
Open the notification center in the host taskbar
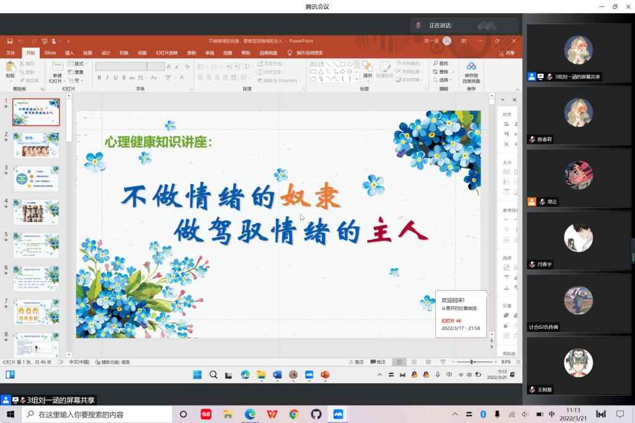click(x=620, y=414)
